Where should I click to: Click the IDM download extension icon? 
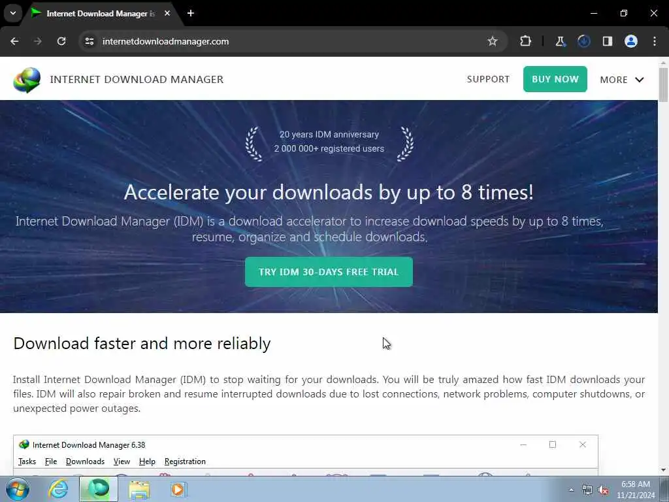point(583,41)
